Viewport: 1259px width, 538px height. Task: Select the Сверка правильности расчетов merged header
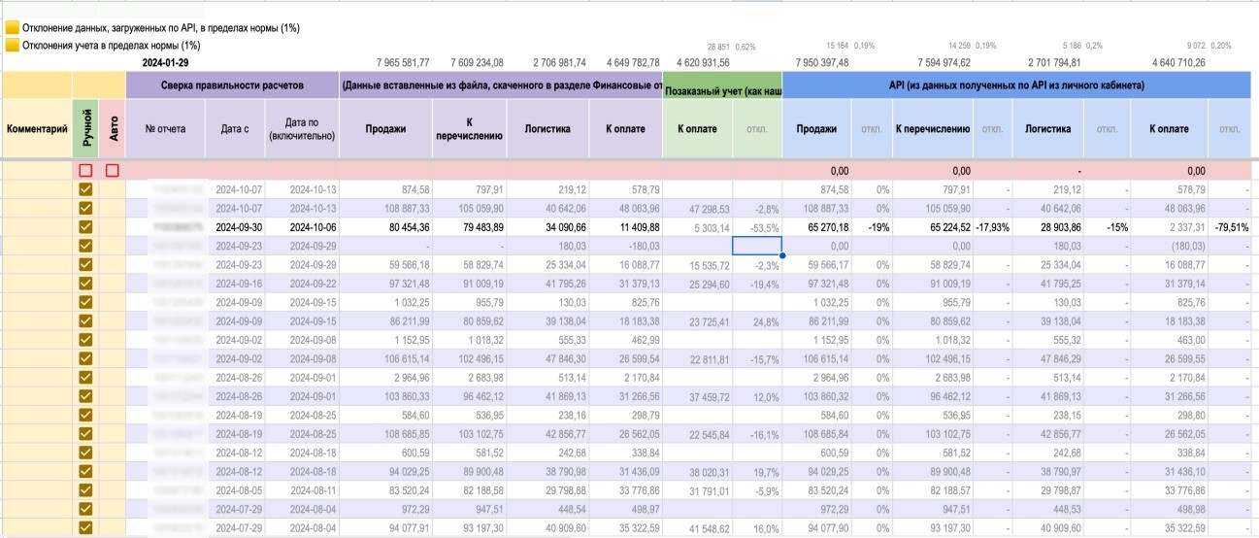[232, 85]
